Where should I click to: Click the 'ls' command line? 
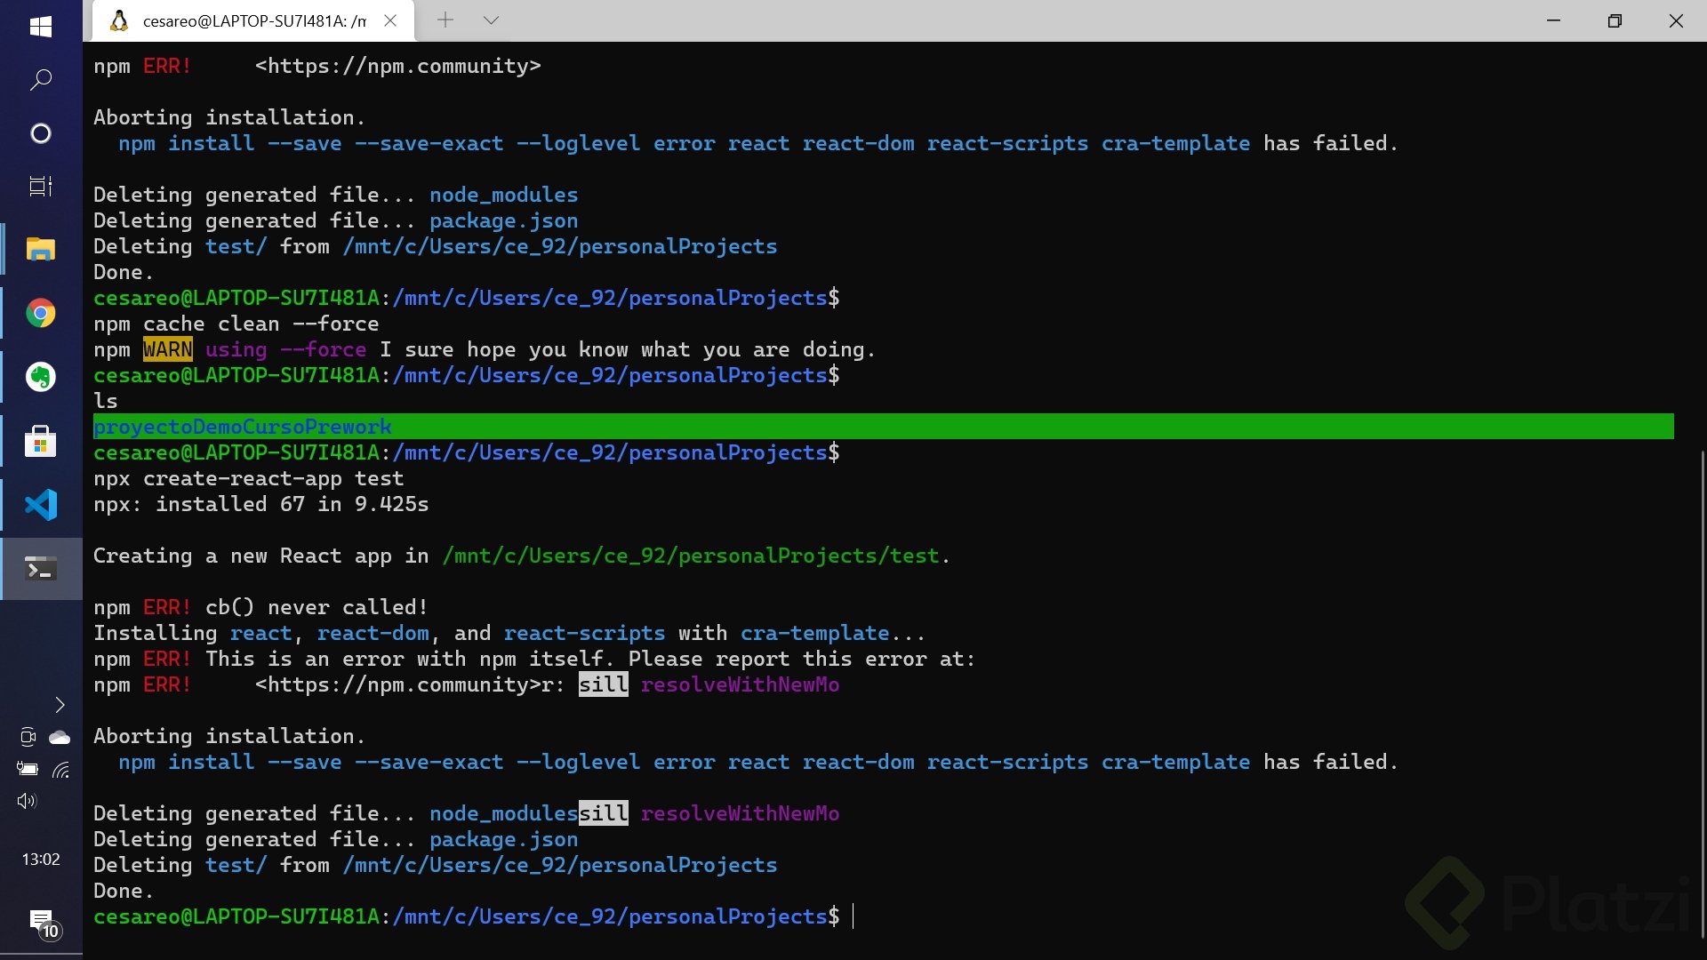106,401
